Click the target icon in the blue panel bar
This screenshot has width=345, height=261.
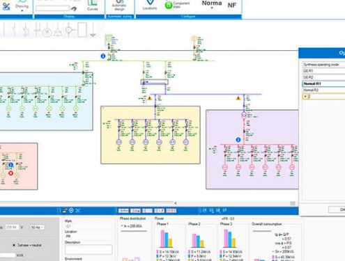point(71,210)
